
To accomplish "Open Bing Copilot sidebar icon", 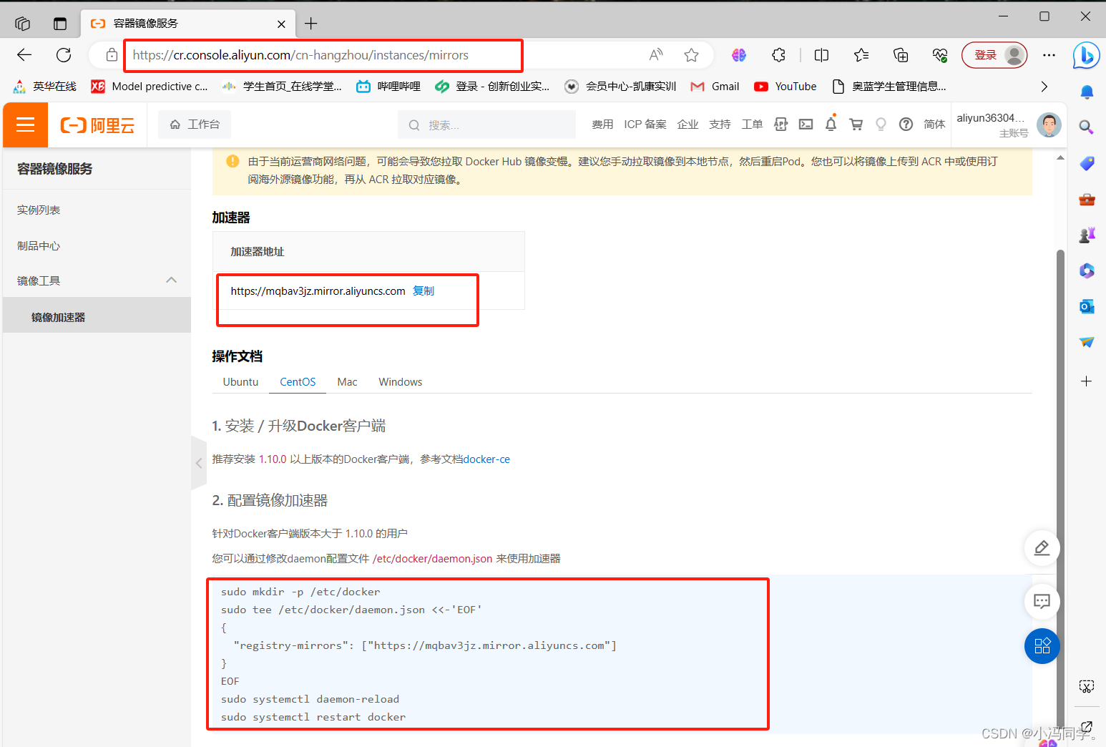I will (1086, 55).
